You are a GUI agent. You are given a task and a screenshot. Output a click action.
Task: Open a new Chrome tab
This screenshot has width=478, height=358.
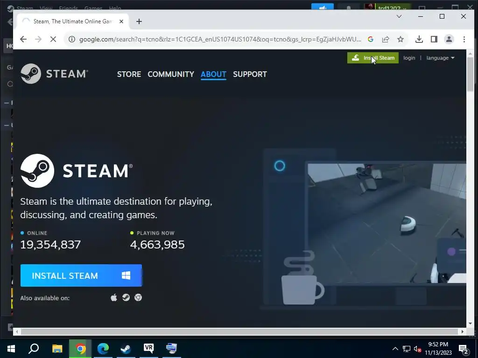139,21
